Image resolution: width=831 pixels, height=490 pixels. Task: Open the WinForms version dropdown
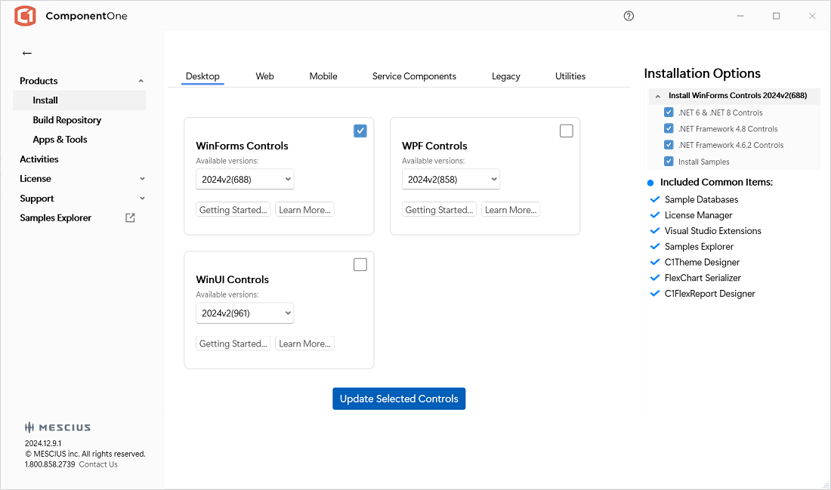pyautogui.click(x=244, y=179)
